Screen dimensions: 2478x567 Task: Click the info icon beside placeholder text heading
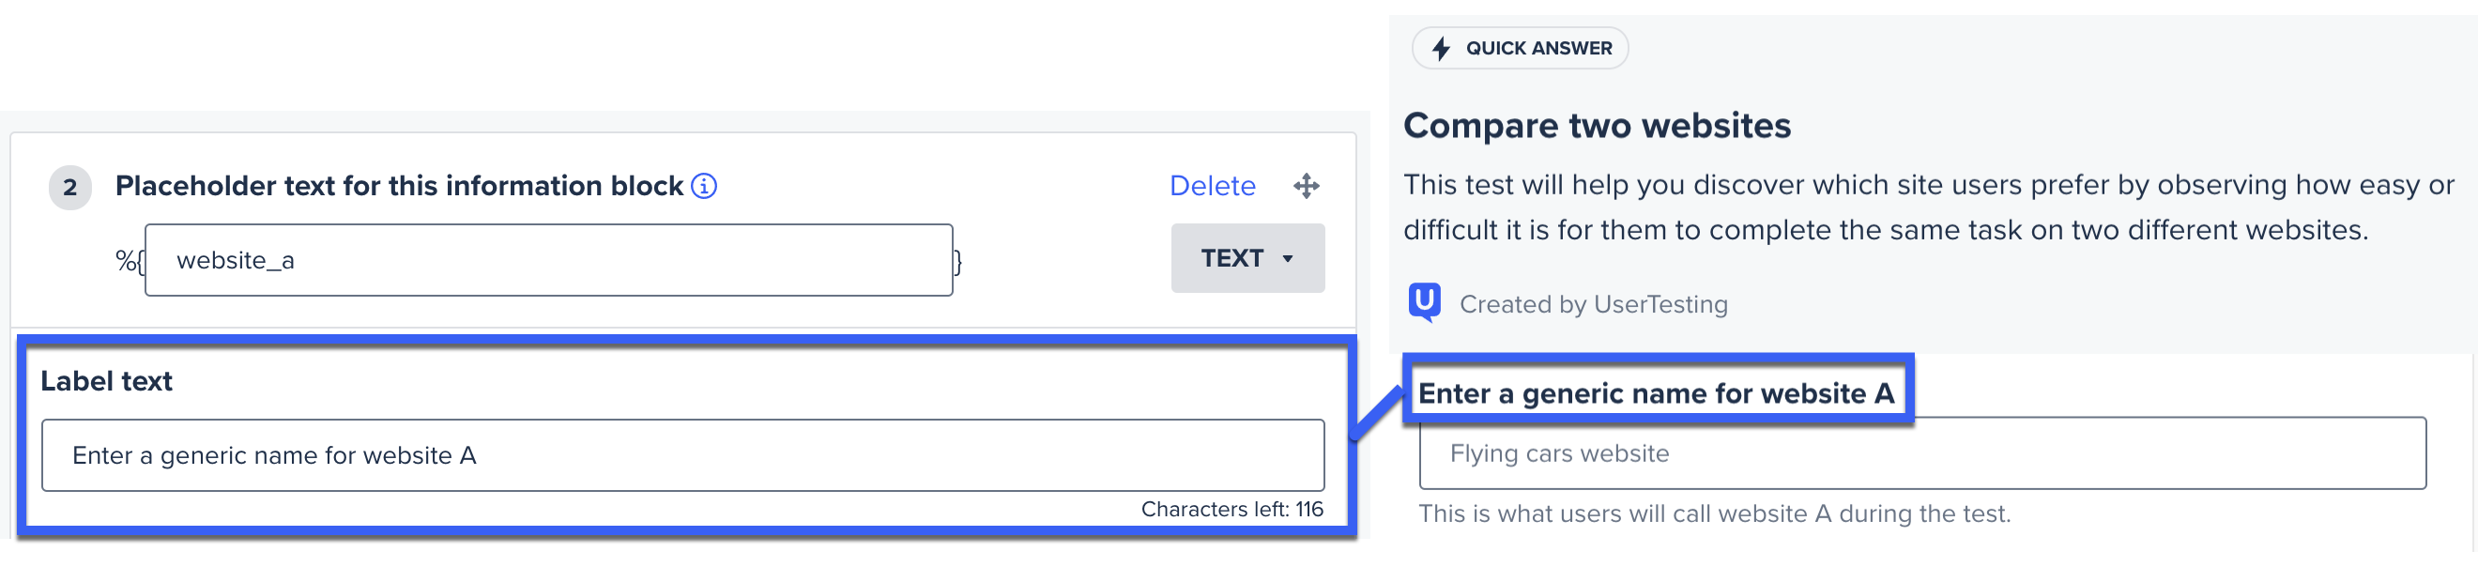[704, 186]
